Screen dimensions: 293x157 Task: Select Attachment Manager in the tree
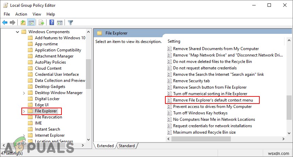point(54,56)
